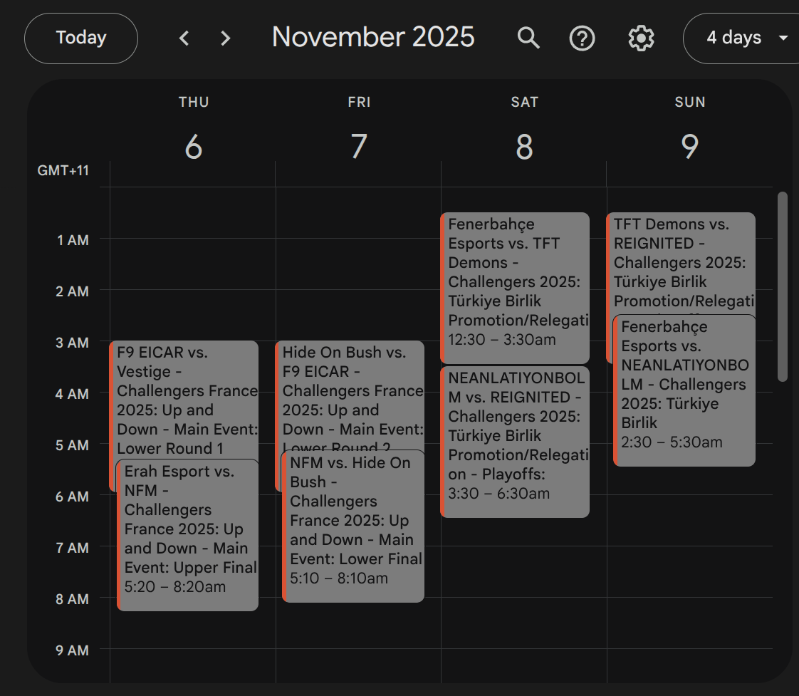799x696 pixels.
Task: Open the Settings gear menu
Action: pyautogui.click(x=641, y=38)
